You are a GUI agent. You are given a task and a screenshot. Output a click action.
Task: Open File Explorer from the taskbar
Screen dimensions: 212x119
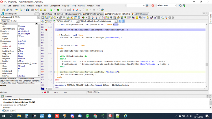pos(19,116)
